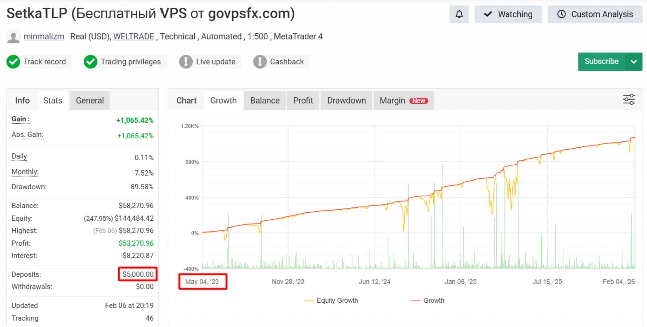Click the Nov 28, '23 axis date
Viewport: 647px width, 327px height.
pyautogui.click(x=288, y=282)
